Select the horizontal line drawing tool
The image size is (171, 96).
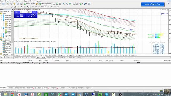coord(9,7)
